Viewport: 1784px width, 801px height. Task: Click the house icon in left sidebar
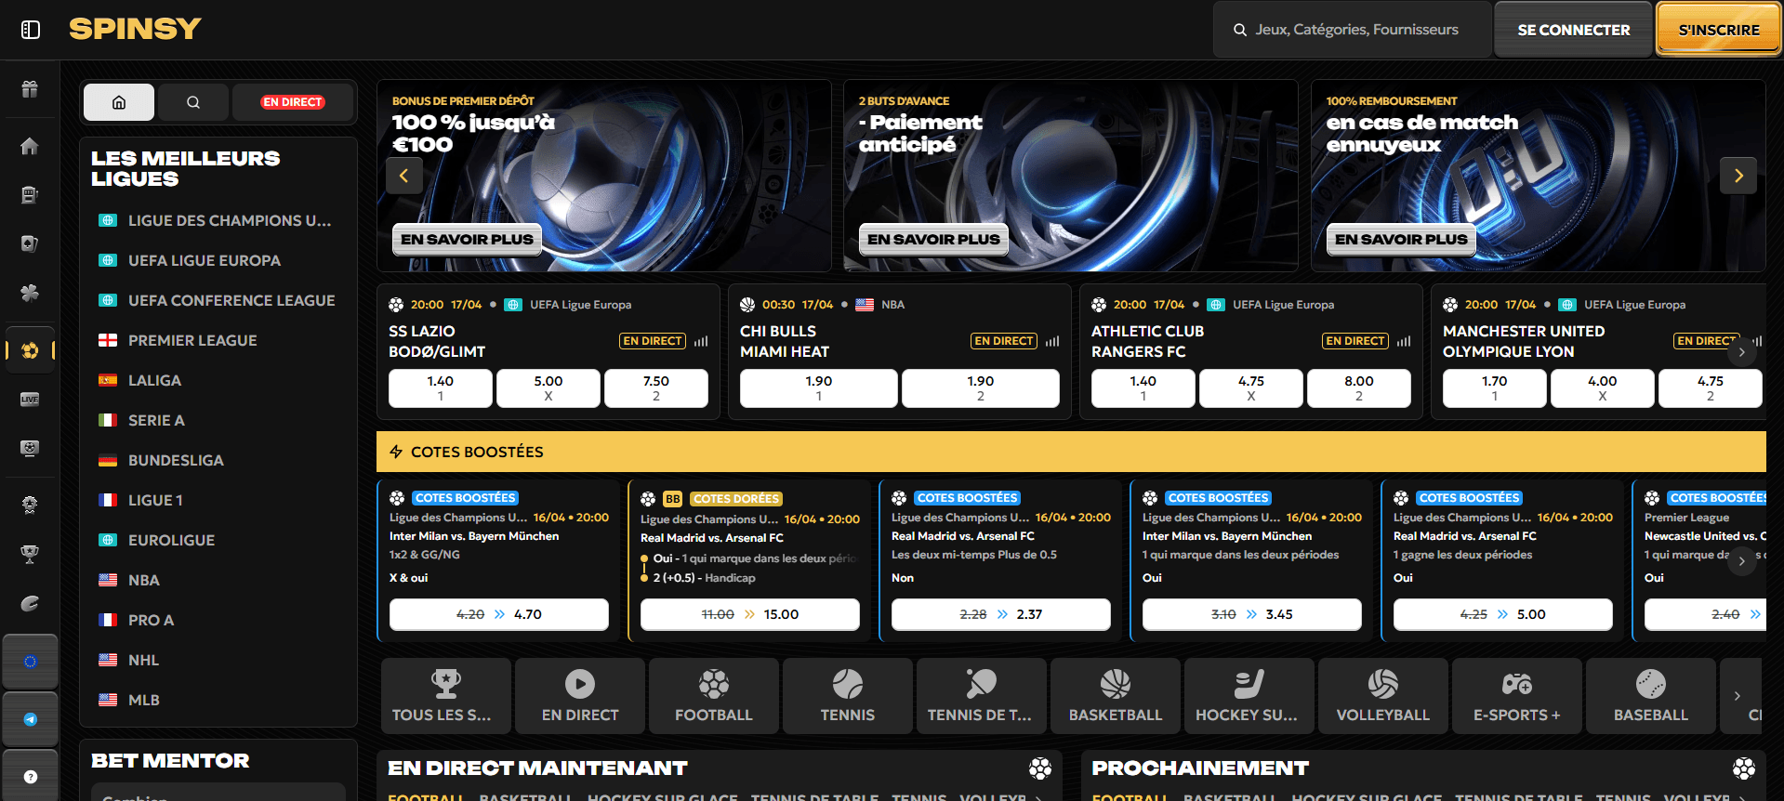point(30,146)
